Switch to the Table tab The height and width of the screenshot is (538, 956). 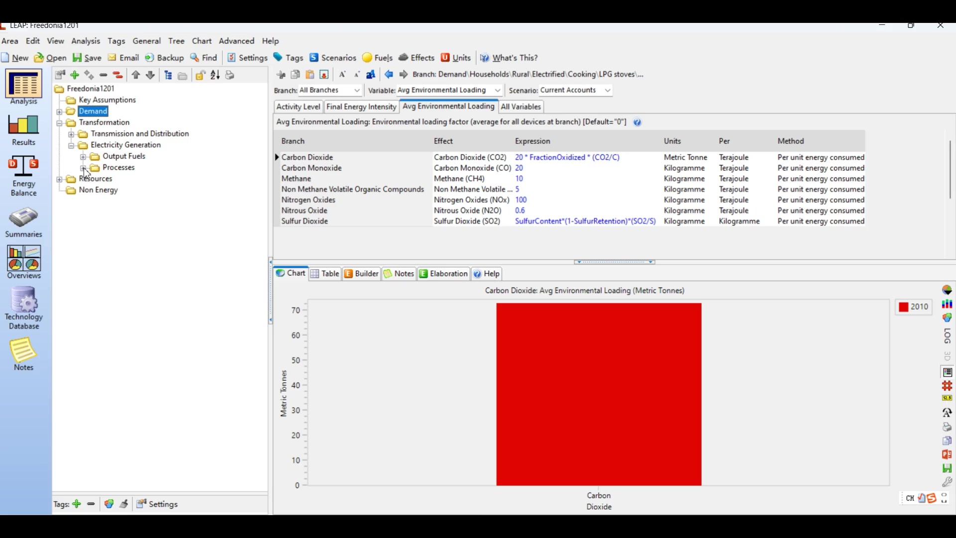(x=325, y=273)
